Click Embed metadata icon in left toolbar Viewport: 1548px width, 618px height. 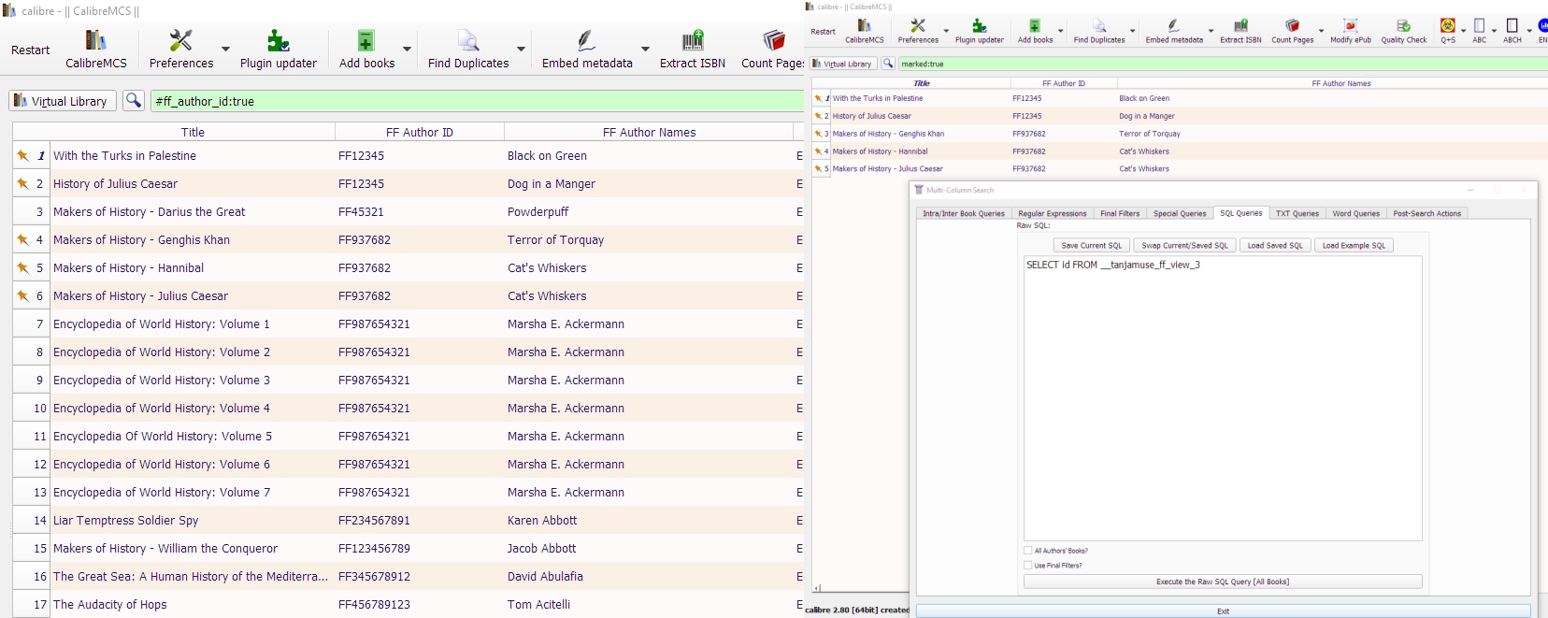coord(586,40)
